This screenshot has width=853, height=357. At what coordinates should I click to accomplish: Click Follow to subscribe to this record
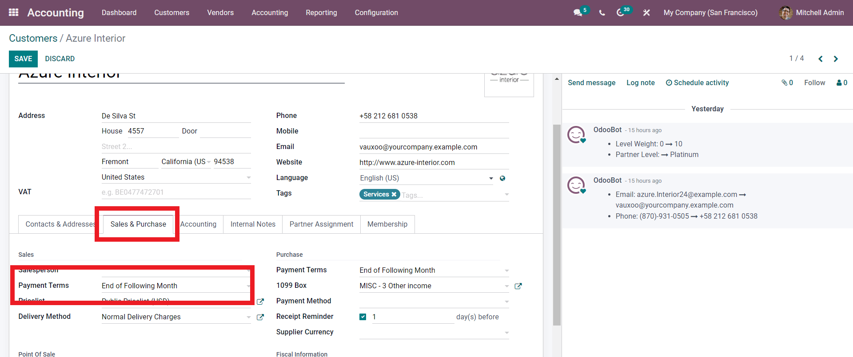tap(814, 83)
